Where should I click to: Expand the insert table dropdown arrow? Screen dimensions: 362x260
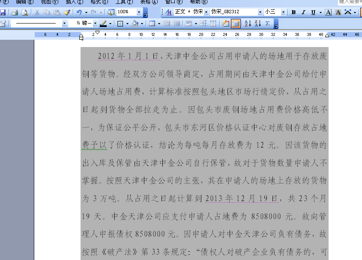(159, 24)
